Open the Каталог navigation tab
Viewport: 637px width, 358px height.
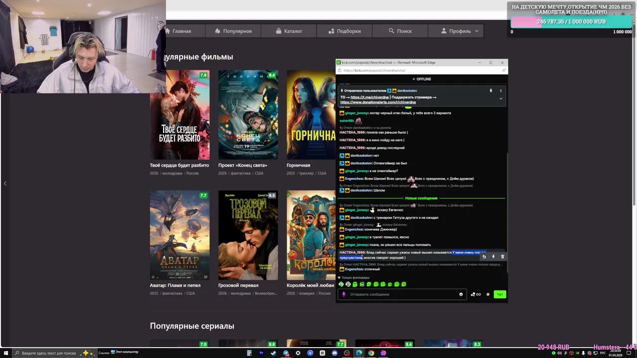pyautogui.click(x=289, y=31)
